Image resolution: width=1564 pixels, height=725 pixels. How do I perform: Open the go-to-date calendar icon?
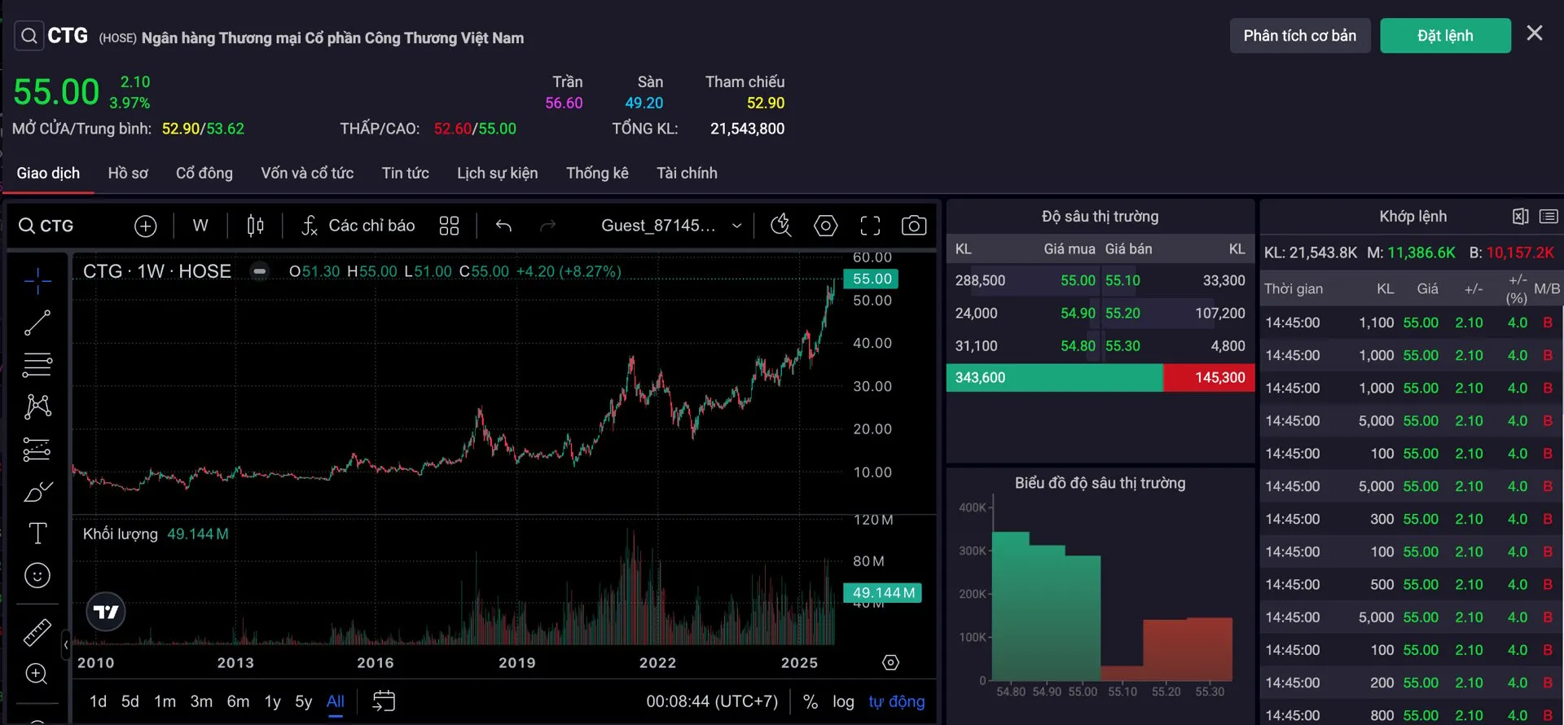(384, 701)
